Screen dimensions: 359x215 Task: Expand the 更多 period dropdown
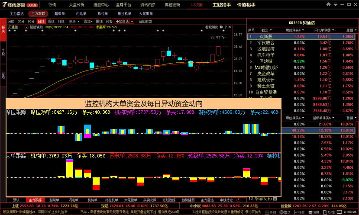click(74, 22)
